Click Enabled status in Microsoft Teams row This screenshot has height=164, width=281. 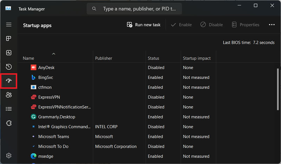click(x=155, y=137)
